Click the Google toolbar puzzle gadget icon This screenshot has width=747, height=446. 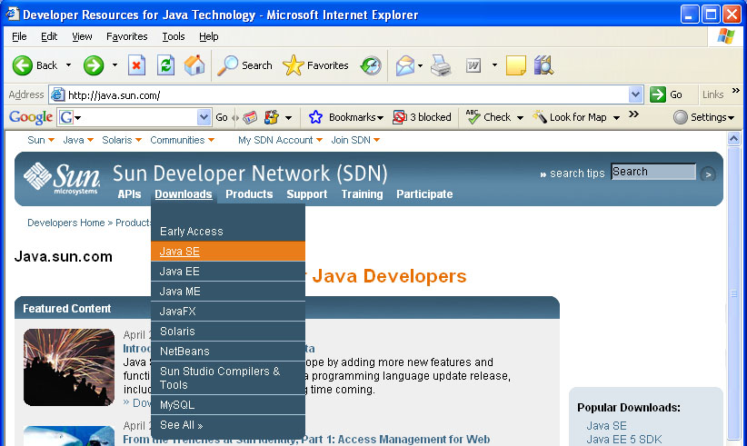[272, 117]
